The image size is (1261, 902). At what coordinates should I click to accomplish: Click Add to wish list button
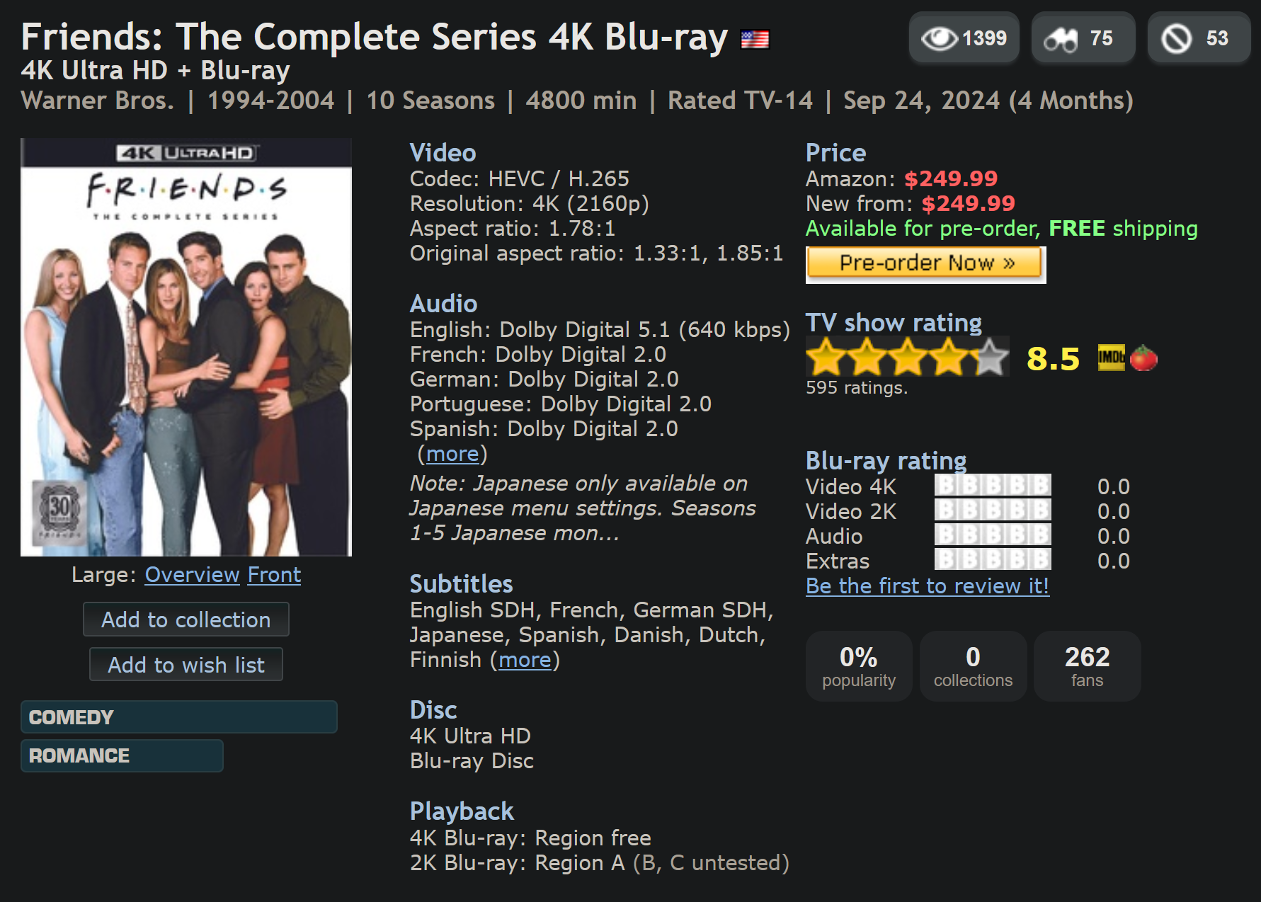click(x=186, y=665)
